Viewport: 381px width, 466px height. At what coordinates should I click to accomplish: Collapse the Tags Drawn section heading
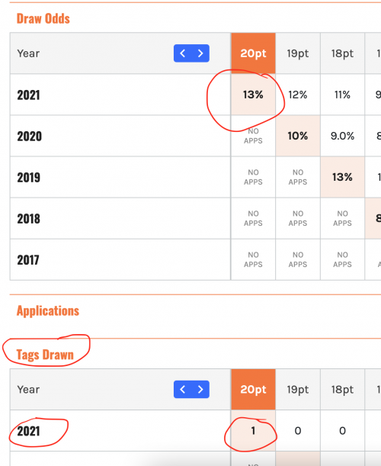[x=45, y=355]
